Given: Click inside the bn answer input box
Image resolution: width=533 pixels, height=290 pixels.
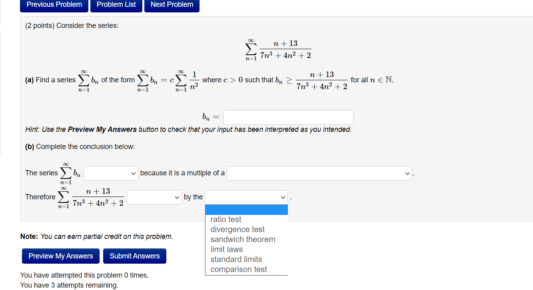Looking at the screenshot, I should [x=288, y=117].
